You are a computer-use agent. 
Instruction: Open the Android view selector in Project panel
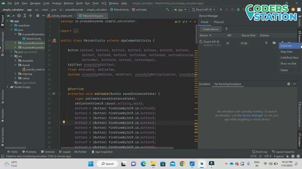coord(10,15)
